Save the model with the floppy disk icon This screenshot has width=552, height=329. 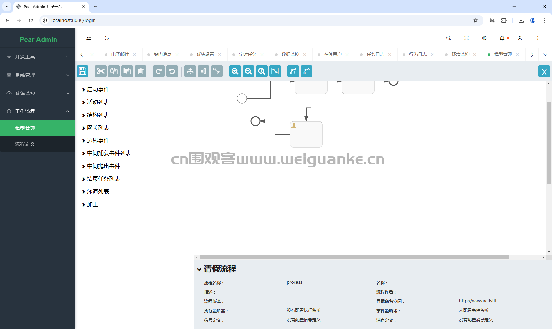click(x=82, y=71)
